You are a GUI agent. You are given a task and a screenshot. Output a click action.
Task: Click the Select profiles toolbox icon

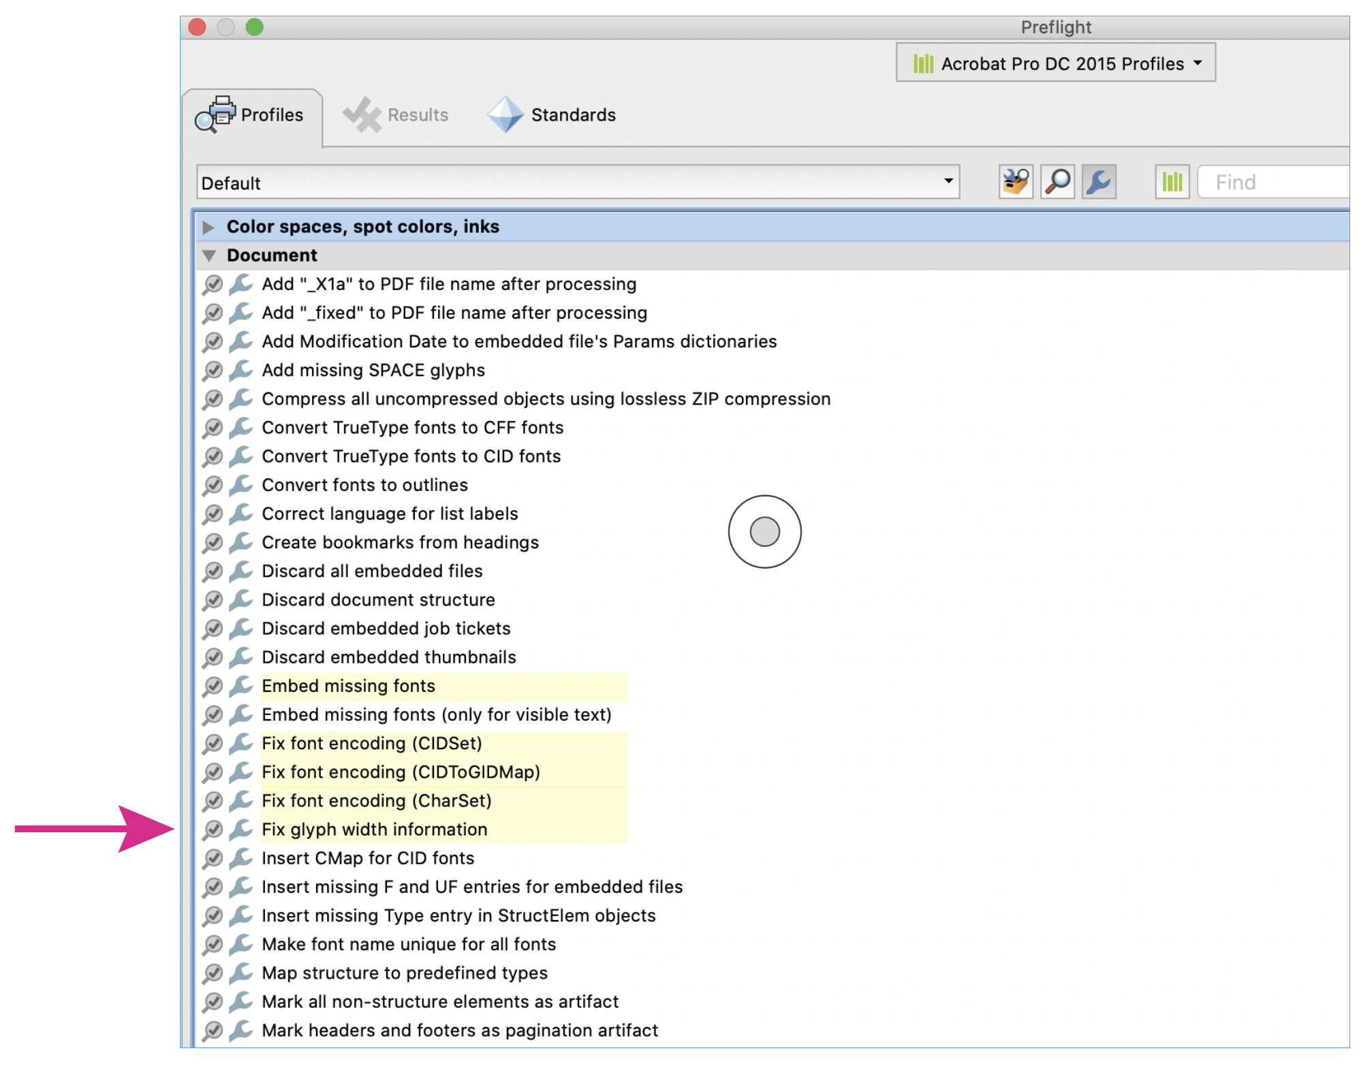pos(1015,182)
